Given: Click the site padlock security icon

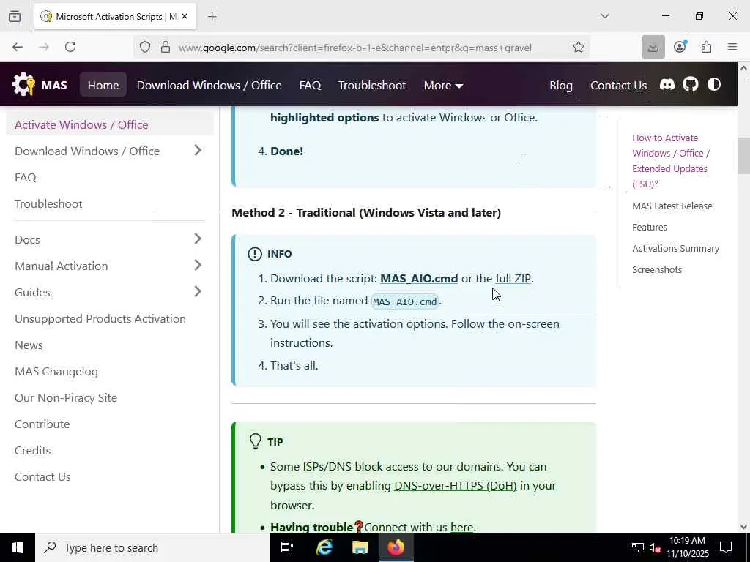Looking at the screenshot, I should 166,47.
